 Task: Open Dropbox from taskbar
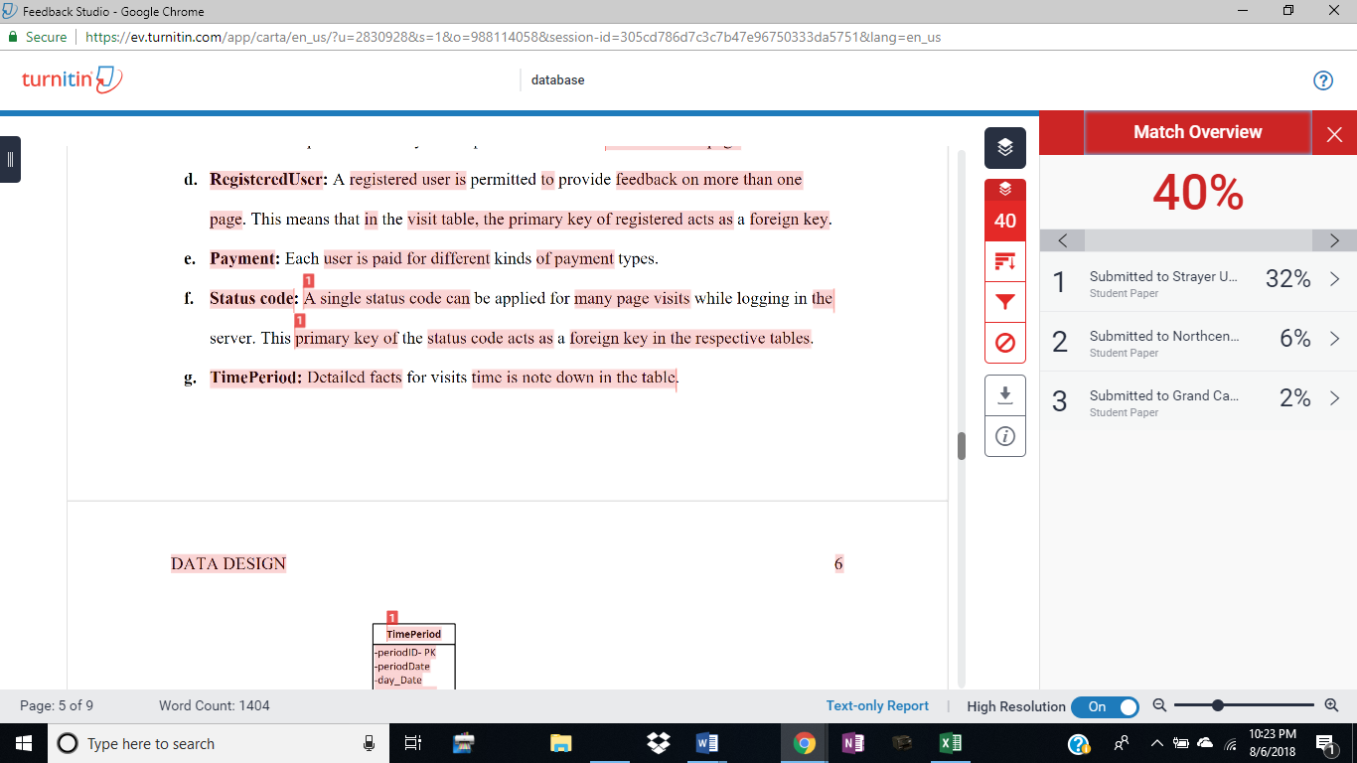658,743
